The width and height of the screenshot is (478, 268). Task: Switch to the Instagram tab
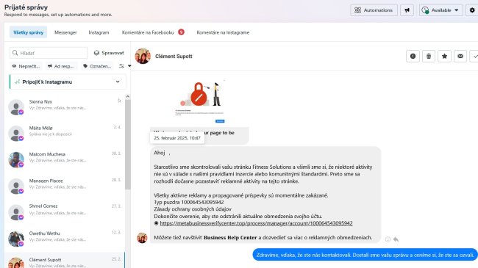(x=99, y=32)
